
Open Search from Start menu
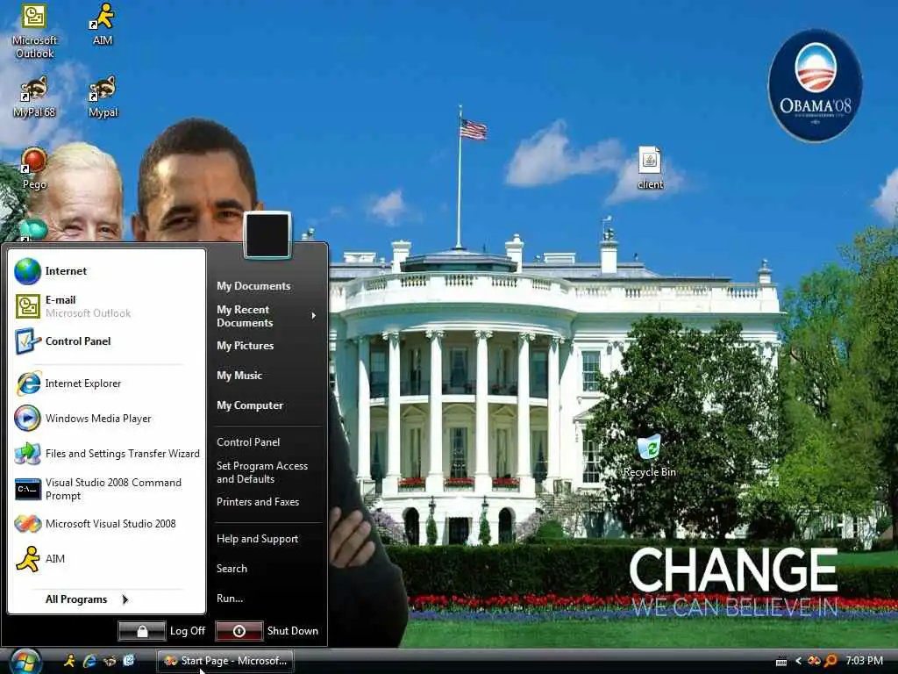[232, 569]
